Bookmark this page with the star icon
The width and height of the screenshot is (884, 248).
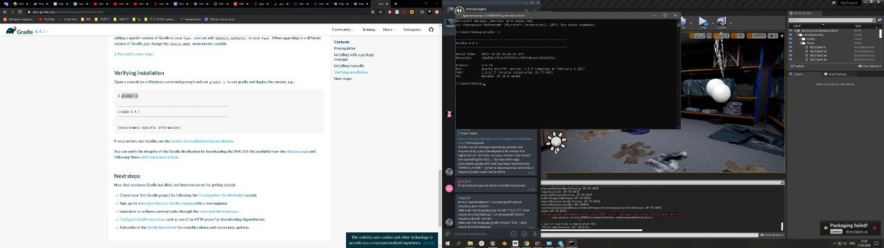pos(381,12)
